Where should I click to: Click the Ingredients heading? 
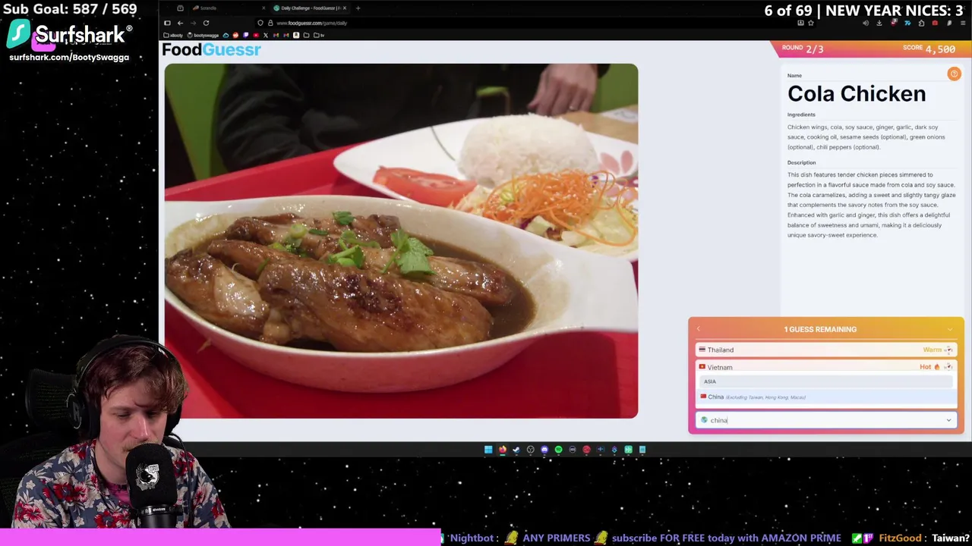[x=801, y=115]
